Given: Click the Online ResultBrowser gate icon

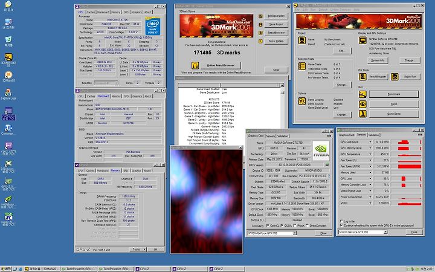Looking at the screenshot, I should pos(195,65).
